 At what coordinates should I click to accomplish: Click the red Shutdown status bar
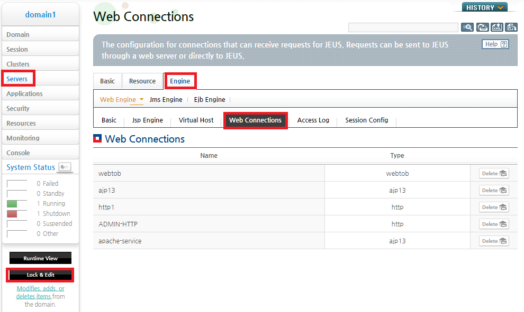point(12,214)
